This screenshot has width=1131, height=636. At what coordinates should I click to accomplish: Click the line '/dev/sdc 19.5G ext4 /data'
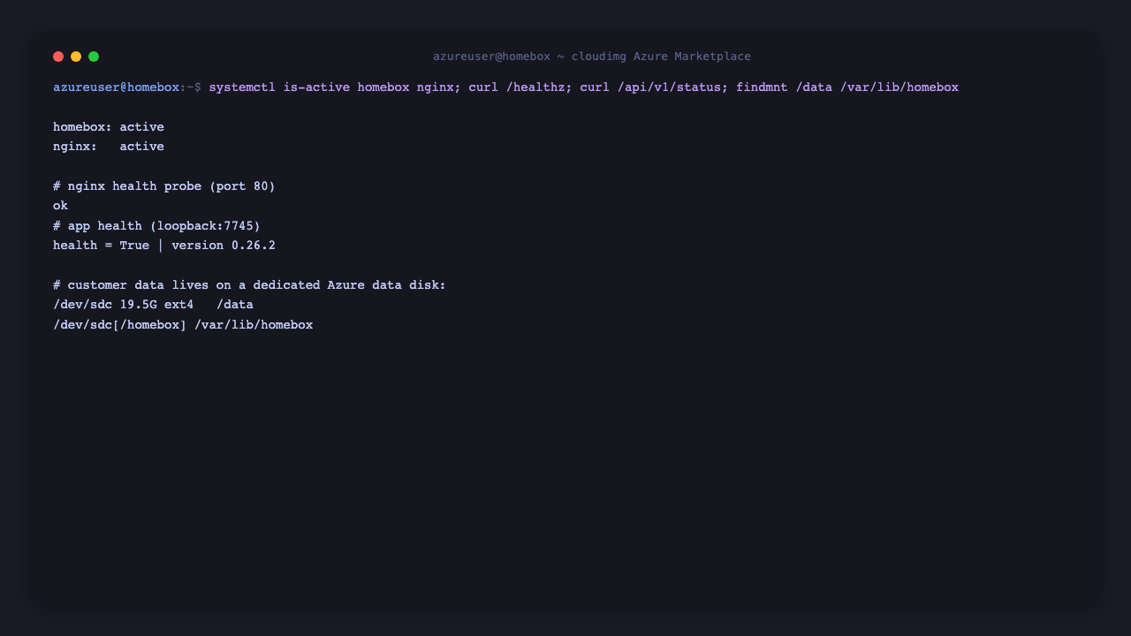point(153,305)
